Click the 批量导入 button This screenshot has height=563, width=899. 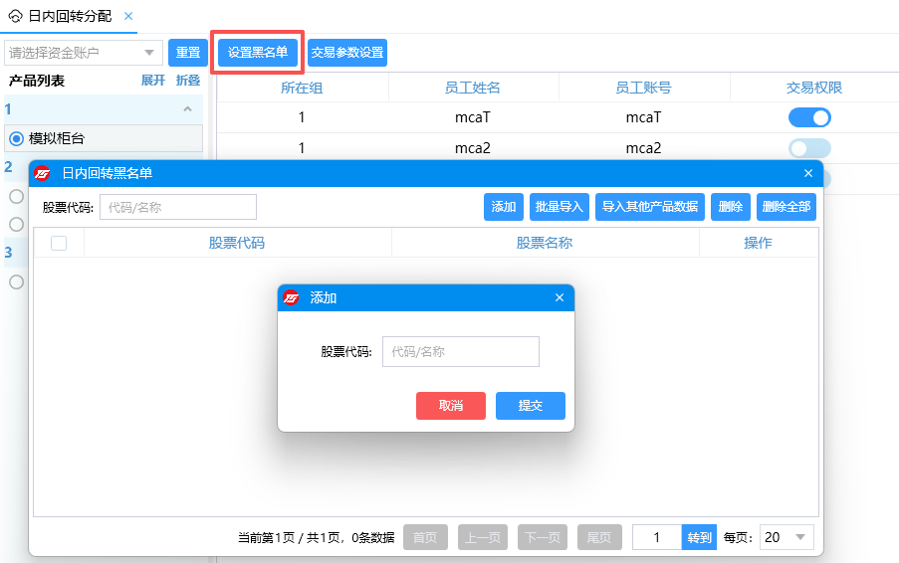coord(559,207)
